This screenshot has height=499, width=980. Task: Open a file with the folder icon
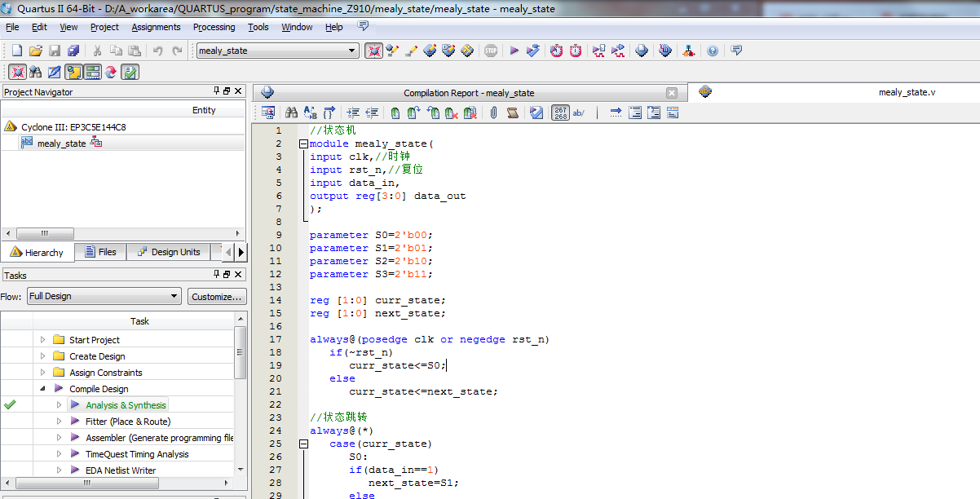pos(37,51)
